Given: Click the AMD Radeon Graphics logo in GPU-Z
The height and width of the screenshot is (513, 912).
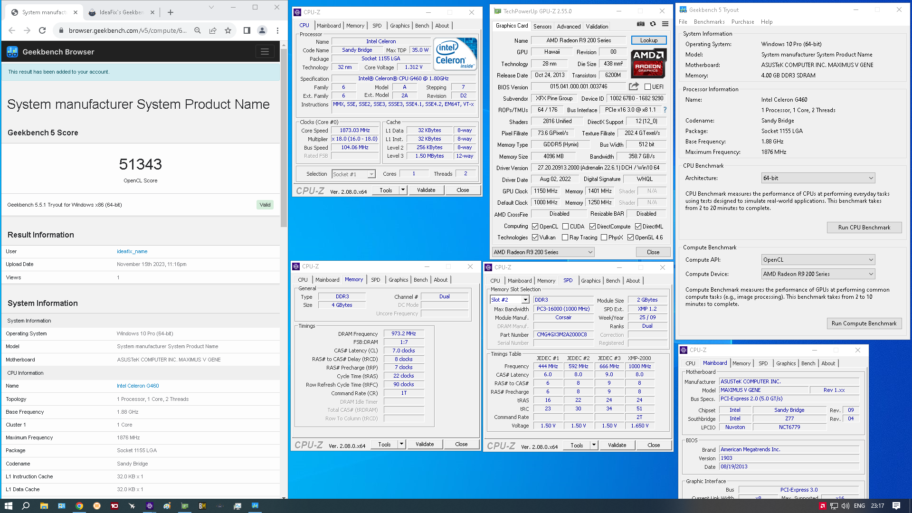Looking at the screenshot, I should point(648,64).
